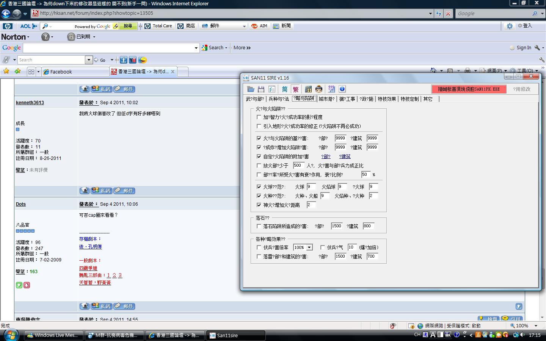Open the 郵件 dropdown in HP toolbar
Image resolution: width=546 pixels, height=341 pixels.
coord(244,26)
